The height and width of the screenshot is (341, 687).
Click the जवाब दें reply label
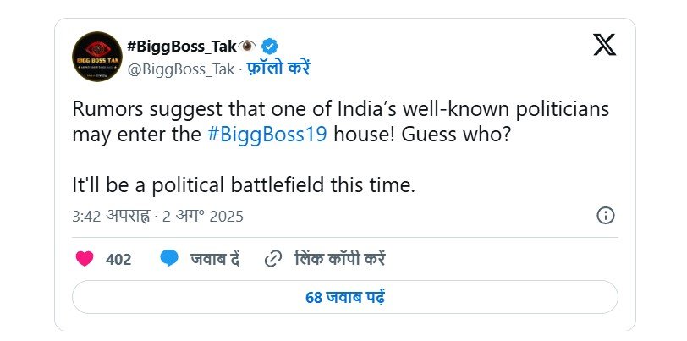215,259
